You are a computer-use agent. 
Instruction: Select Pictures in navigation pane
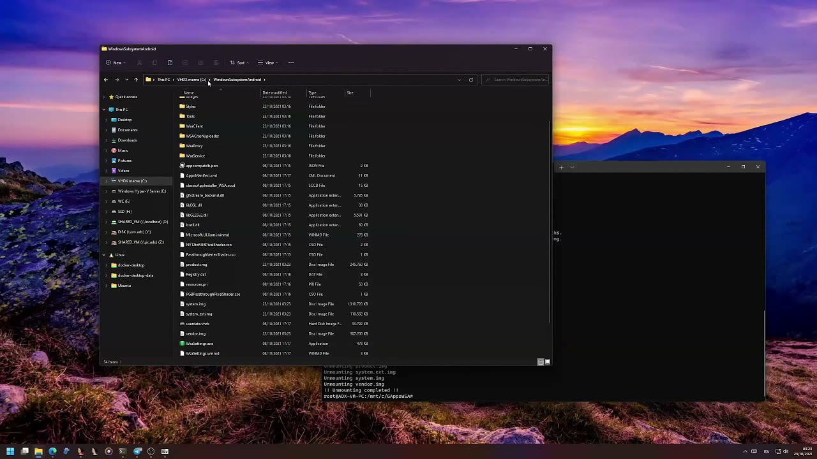click(124, 161)
